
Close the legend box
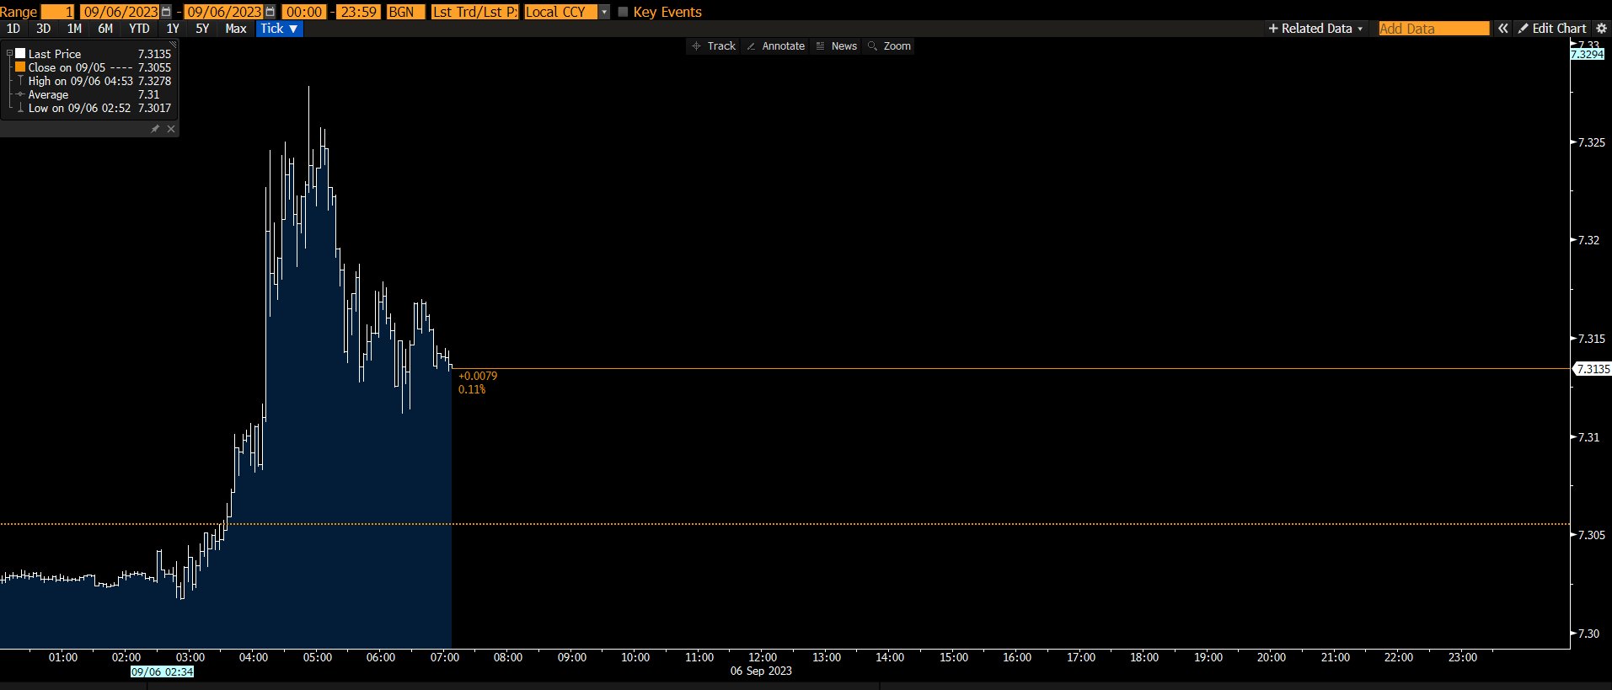[171, 129]
